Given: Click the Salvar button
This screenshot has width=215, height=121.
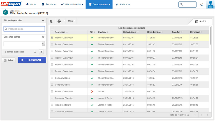Looking at the screenshot, I should 9,60.
